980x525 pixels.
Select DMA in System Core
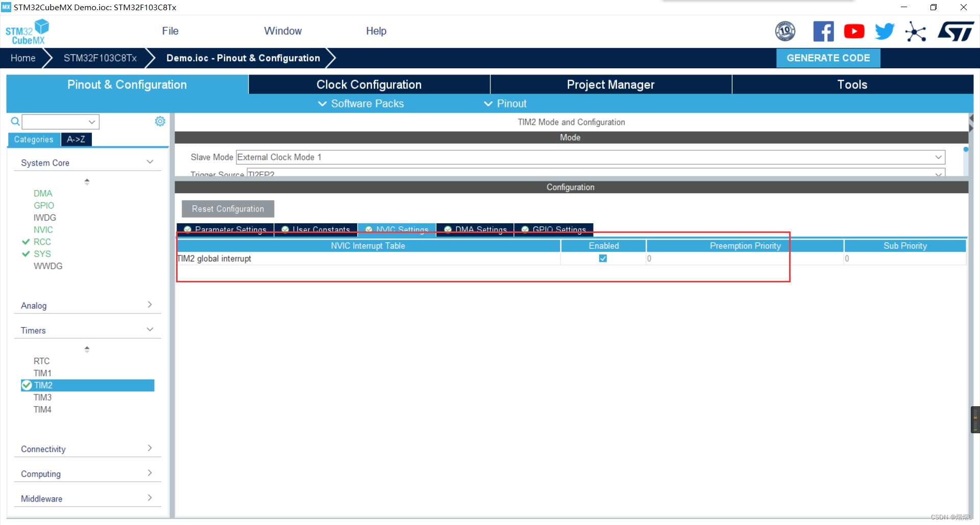coord(43,193)
